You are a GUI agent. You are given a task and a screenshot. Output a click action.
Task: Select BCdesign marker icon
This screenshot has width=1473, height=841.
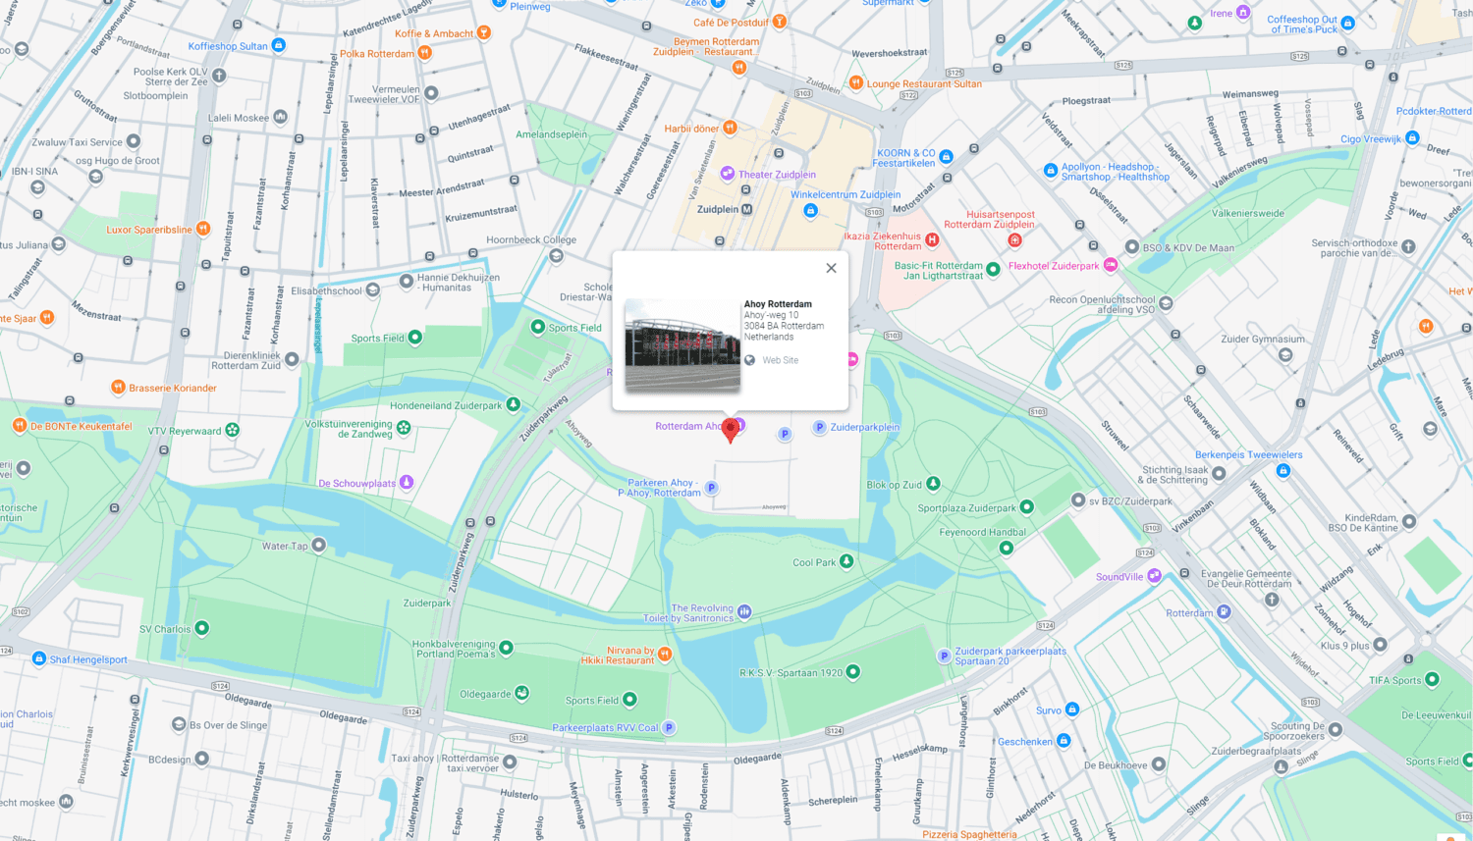pos(201,759)
